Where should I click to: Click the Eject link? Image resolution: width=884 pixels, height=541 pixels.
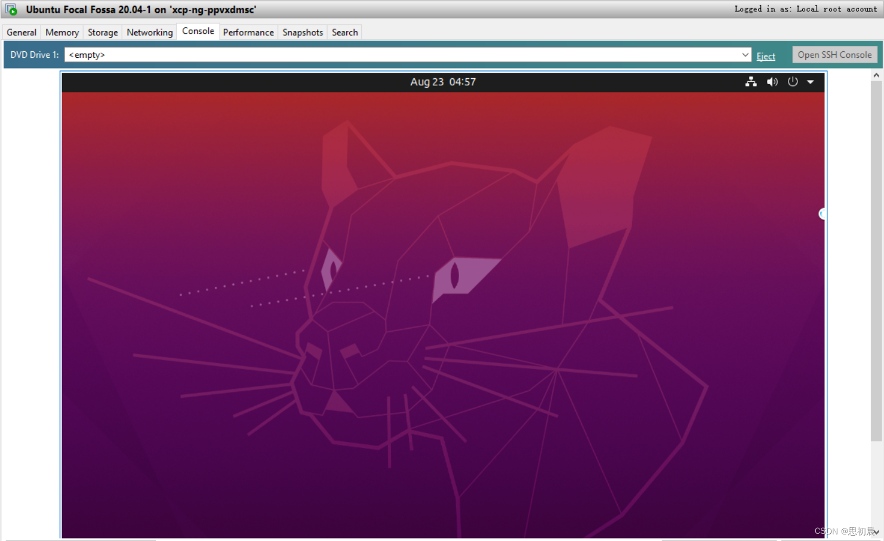[766, 56]
